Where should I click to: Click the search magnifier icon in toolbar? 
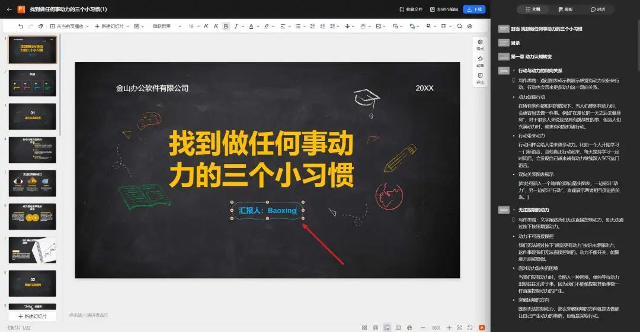[460, 26]
